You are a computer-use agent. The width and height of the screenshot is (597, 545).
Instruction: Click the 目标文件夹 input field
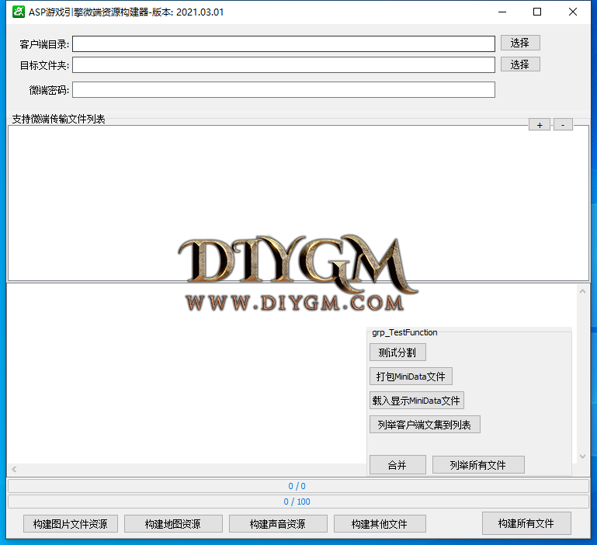tap(283, 64)
